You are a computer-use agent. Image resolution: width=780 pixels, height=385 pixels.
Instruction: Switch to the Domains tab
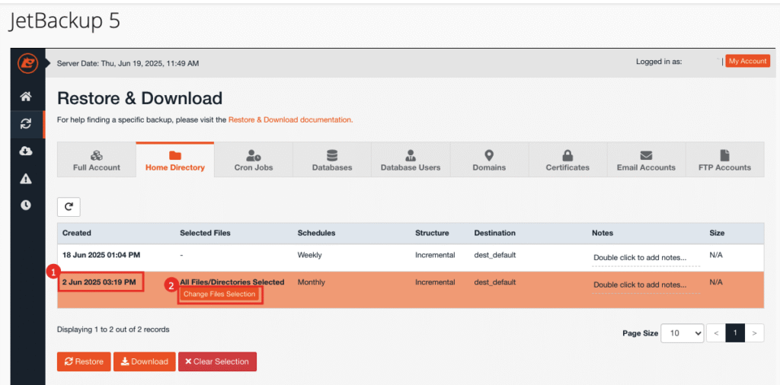pyautogui.click(x=489, y=160)
